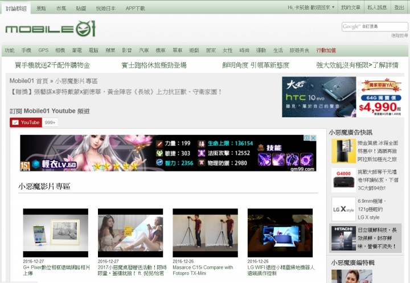Open the 輕衣 LV.60 game banner ad

point(168,153)
